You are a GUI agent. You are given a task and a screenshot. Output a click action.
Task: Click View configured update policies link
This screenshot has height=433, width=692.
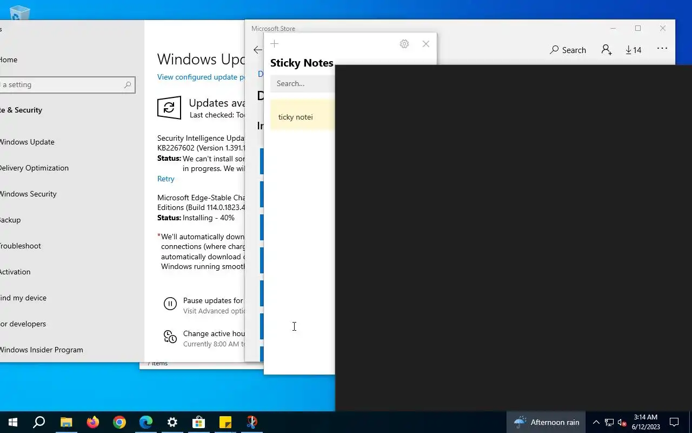click(201, 77)
